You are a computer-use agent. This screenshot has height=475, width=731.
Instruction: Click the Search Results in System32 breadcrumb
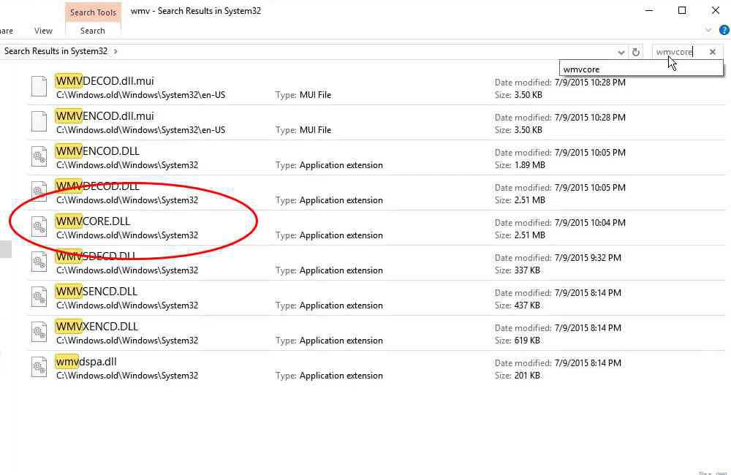click(56, 51)
